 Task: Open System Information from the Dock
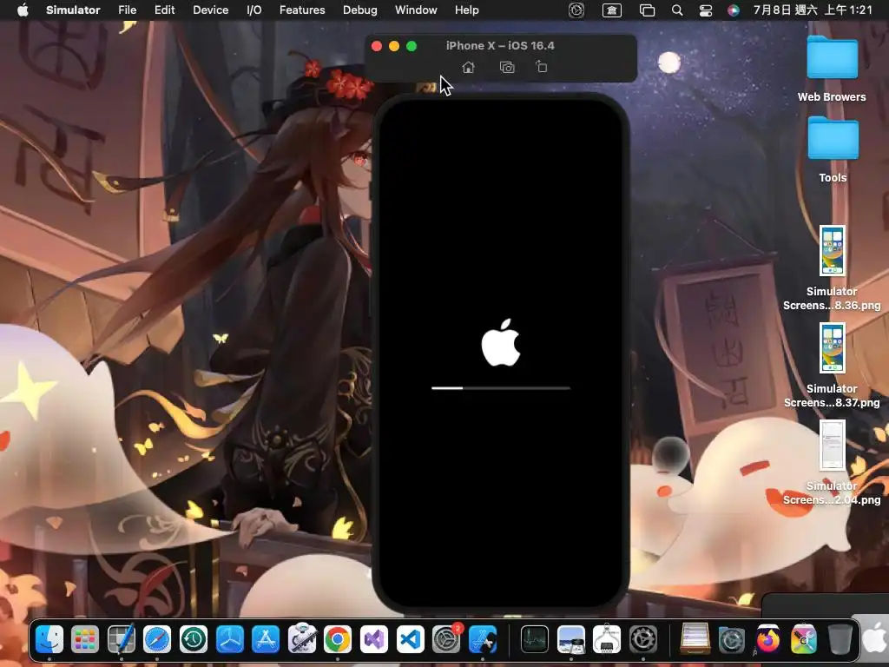click(607, 639)
